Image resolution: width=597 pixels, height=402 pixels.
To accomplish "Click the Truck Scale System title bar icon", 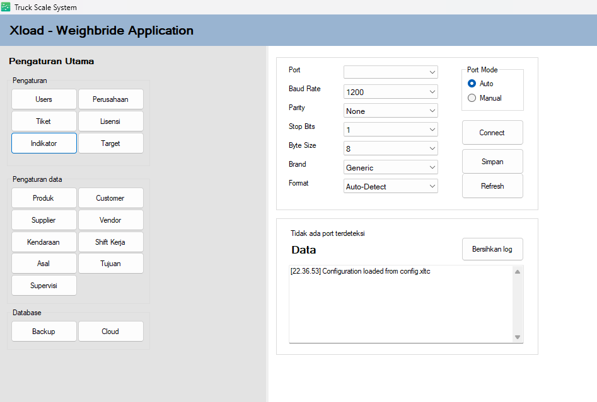I will point(6,7).
